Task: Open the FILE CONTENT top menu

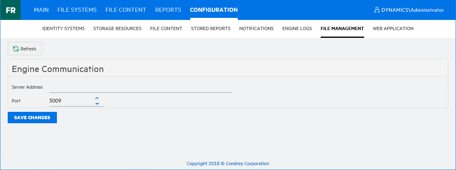Action: pos(126,10)
